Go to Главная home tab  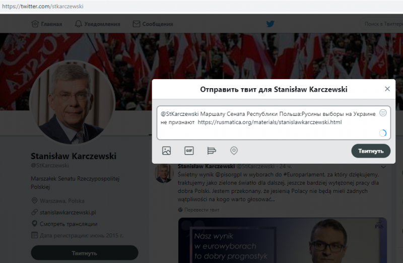pos(46,24)
